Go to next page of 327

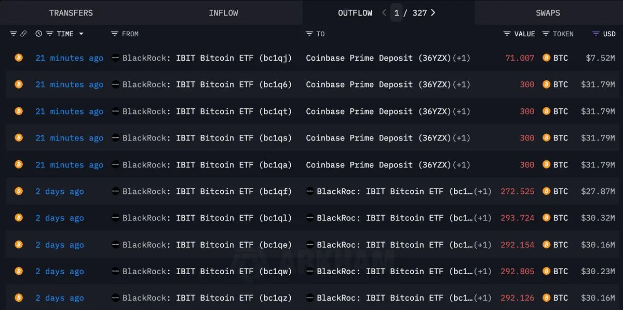[433, 12]
